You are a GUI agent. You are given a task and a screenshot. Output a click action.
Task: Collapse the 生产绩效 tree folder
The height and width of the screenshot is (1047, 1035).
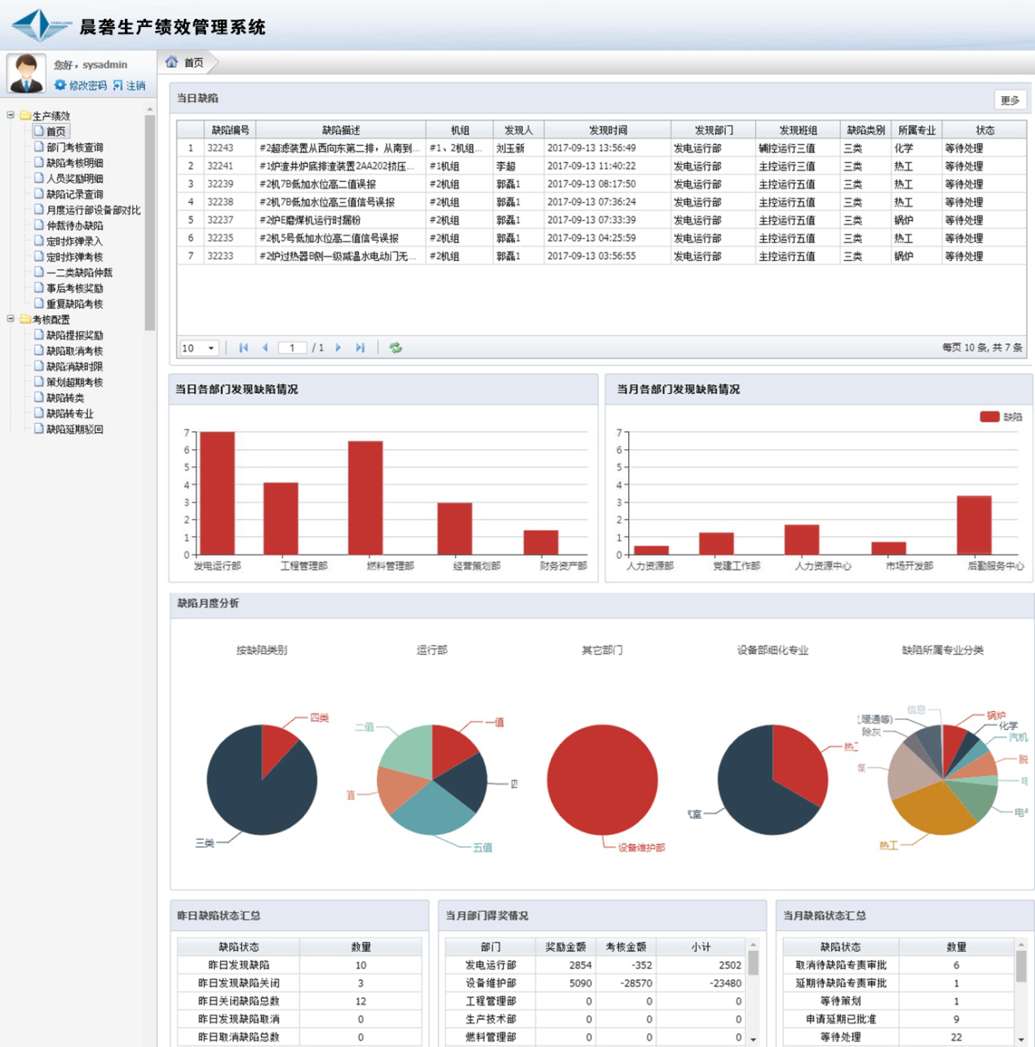11,115
